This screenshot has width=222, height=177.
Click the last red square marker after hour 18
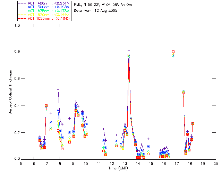coord(193,123)
